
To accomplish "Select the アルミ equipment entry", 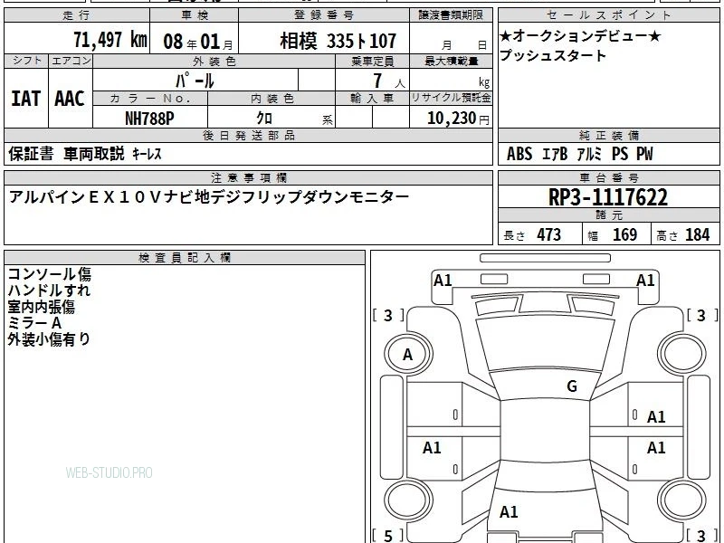I will coord(590,154).
